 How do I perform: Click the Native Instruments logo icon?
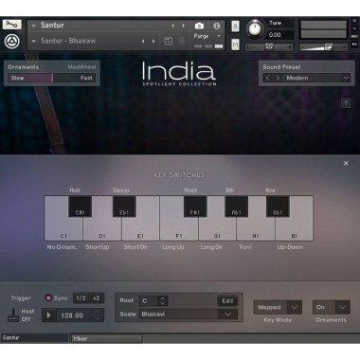[12, 41]
